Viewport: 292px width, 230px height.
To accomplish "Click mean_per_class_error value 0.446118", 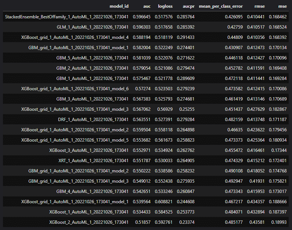I will point(234,58).
